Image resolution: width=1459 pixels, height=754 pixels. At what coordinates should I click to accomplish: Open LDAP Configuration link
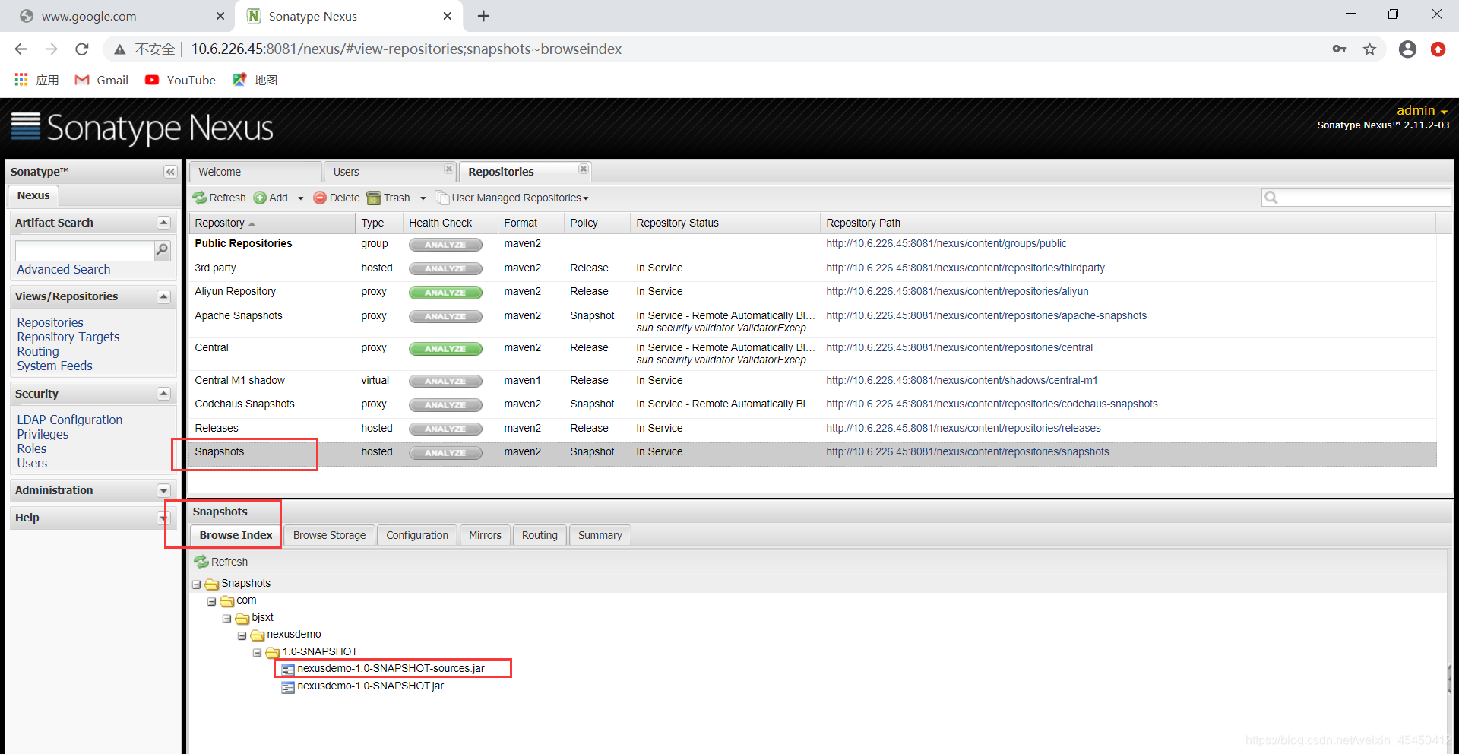point(70,420)
